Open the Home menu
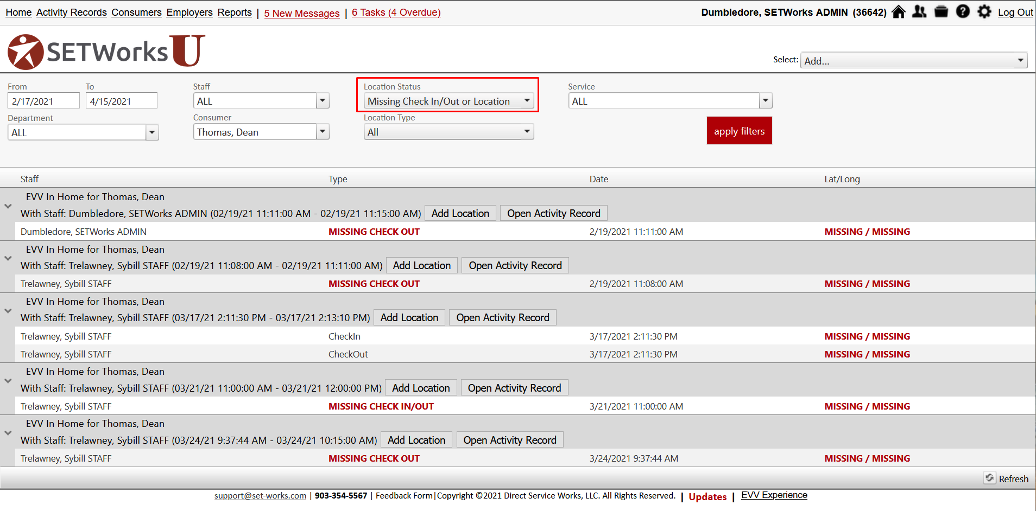The height and width of the screenshot is (511, 1036). click(x=18, y=12)
